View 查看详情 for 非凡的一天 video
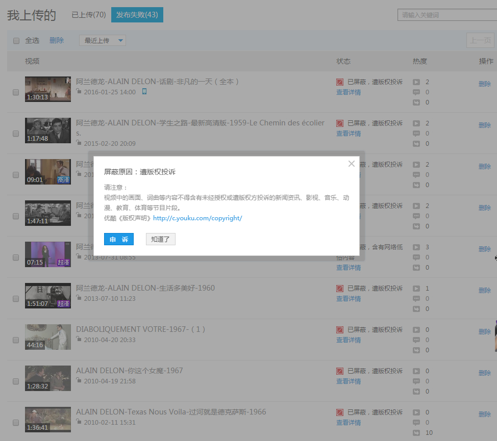497x441 pixels. pos(349,92)
